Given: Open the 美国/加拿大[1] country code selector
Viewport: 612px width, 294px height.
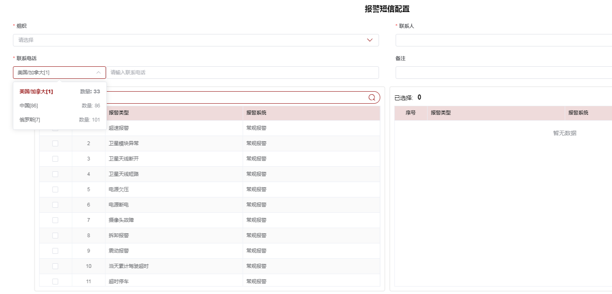Looking at the screenshot, I should coord(54,73).
